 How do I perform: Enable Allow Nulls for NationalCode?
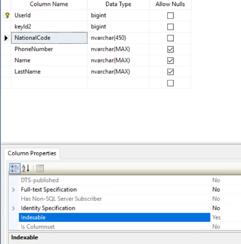coord(170,38)
